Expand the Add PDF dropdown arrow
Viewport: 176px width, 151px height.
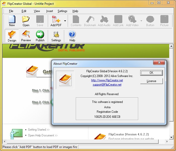pyautogui.click(x=65, y=21)
